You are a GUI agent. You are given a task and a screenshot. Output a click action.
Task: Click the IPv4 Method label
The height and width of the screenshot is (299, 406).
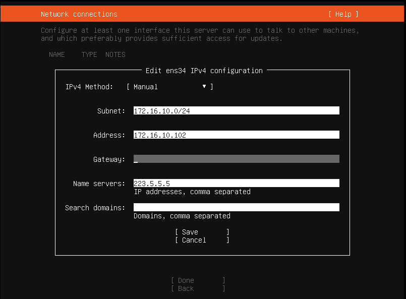tap(89, 86)
